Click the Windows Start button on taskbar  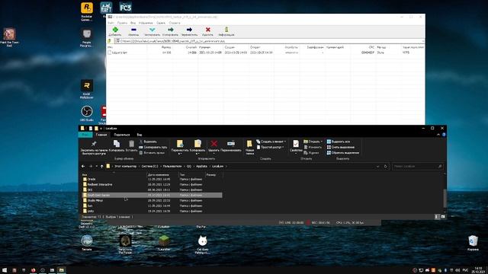[5, 270]
